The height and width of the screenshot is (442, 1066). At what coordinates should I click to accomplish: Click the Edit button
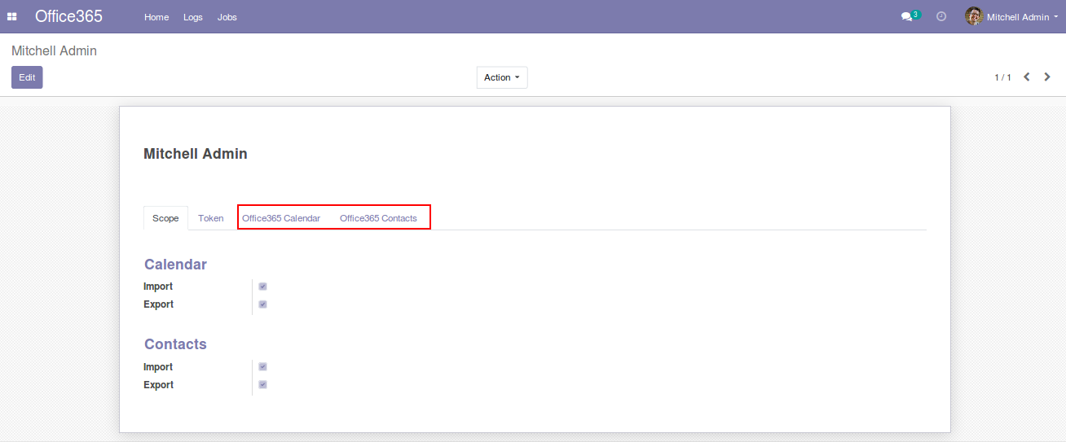tap(27, 77)
